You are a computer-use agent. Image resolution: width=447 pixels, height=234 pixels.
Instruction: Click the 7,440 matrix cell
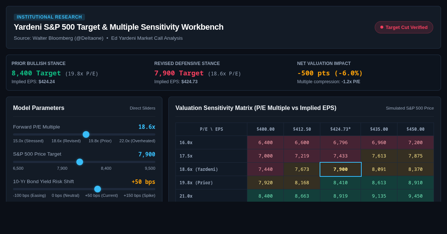coord(266,169)
